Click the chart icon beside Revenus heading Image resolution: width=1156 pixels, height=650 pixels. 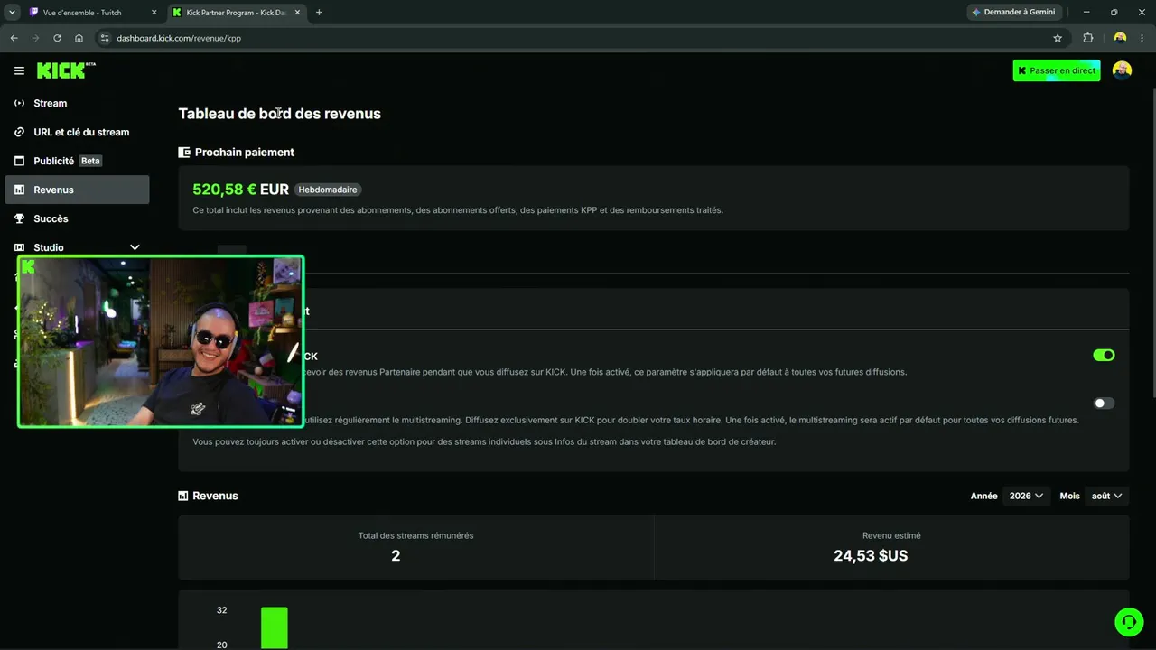point(183,496)
